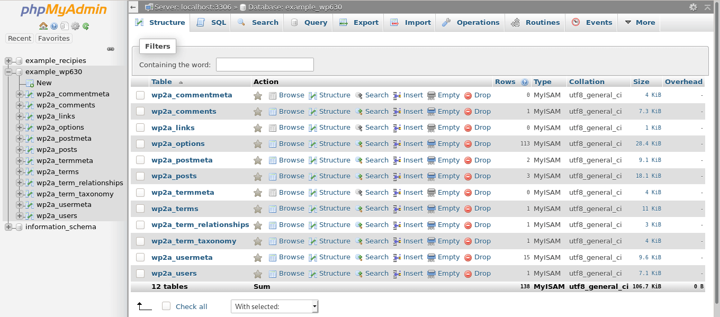The width and height of the screenshot is (720, 317).
Task: Drop the wp2a_links table
Action: click(482, 127)
